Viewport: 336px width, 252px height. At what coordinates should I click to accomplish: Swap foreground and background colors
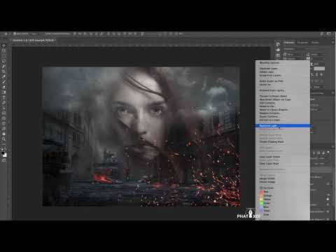[x=6, y=149]
